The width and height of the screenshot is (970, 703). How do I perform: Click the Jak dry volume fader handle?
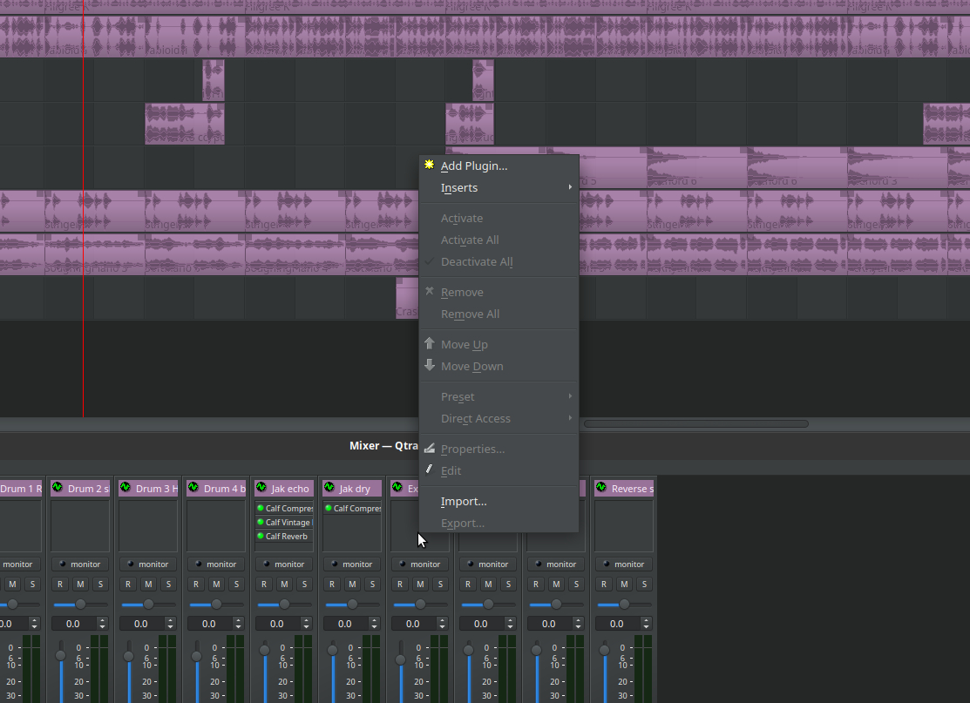(332, 650)
